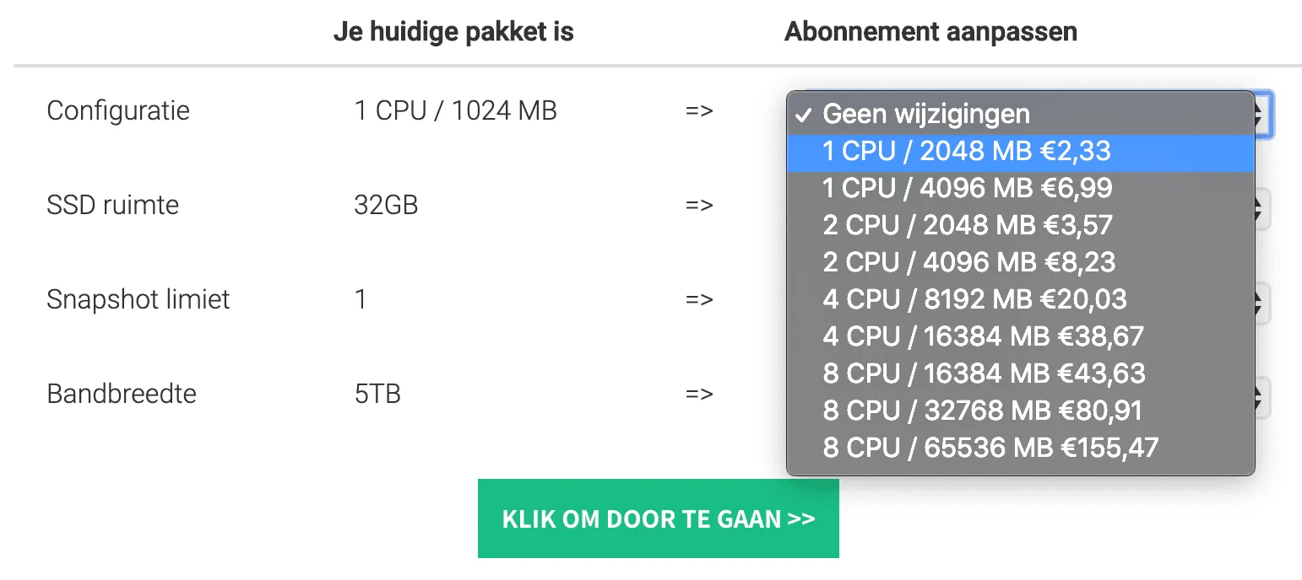The width and height of the screenshot is (1302, 580).
Task: Expand the Snapshot limiet dropdown
Action: 1263,301
